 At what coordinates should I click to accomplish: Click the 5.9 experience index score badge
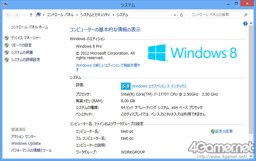(x=125, y=86)
